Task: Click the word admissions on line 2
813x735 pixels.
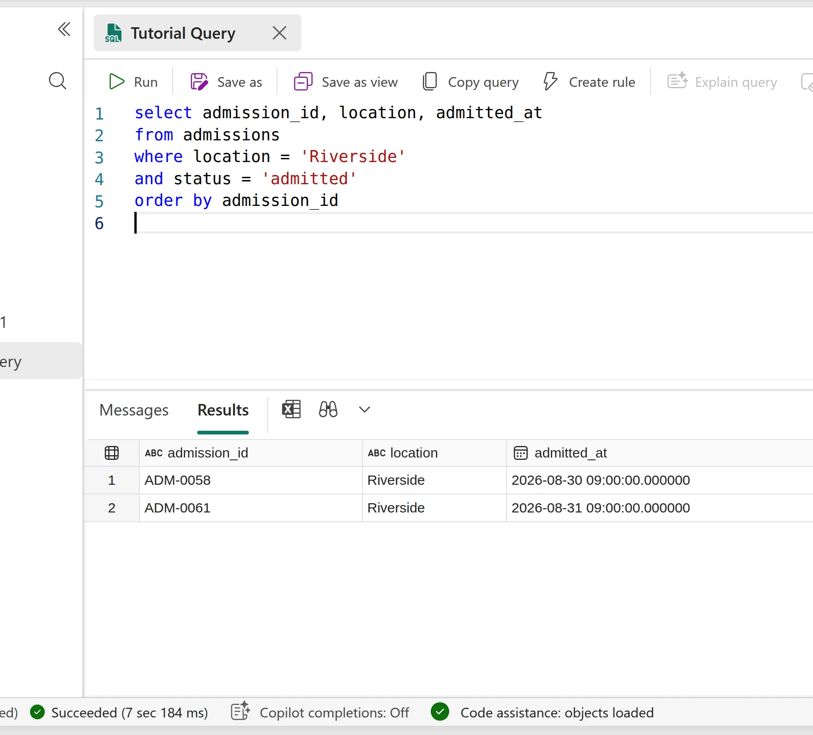Action: [231, 135]
